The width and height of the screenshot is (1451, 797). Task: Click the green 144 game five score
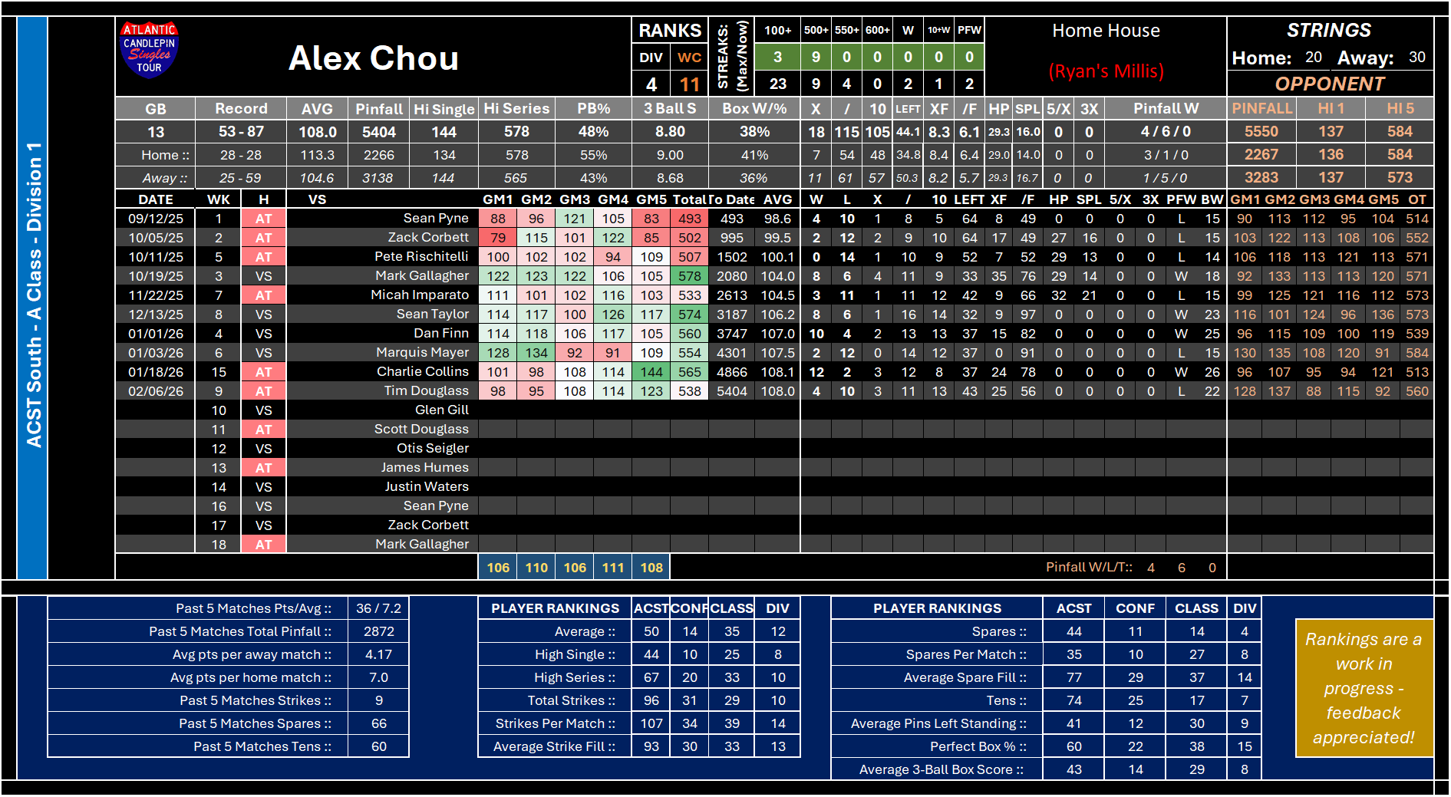[x=651, y=372]
